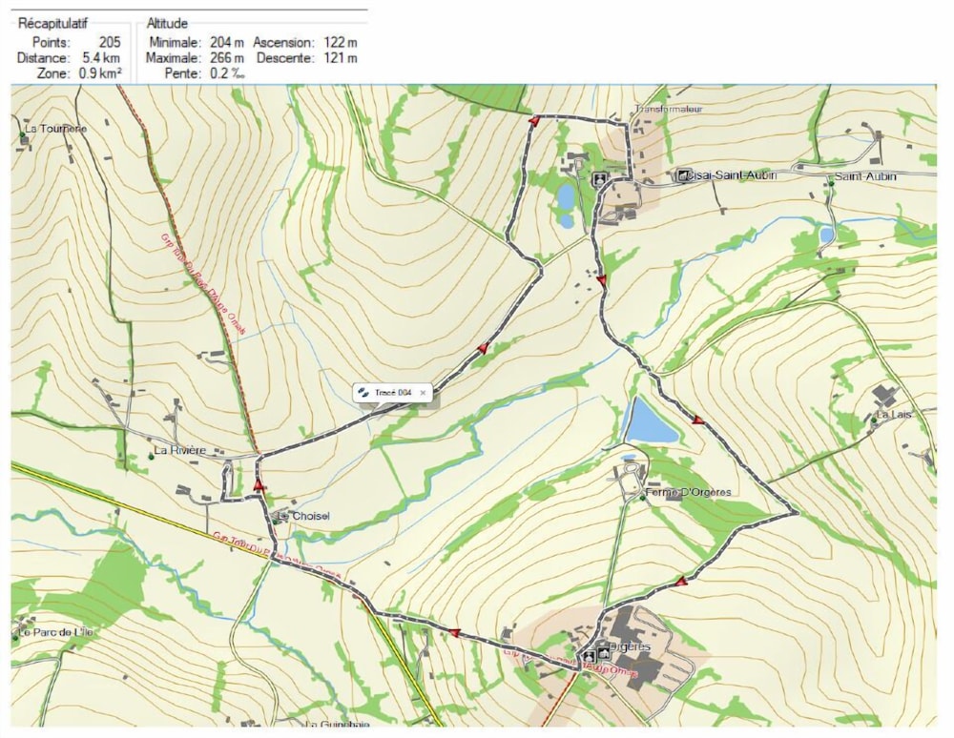Click the La Rivière map label
The height and width of the screenshot is (738, 954).
point(180,450)
